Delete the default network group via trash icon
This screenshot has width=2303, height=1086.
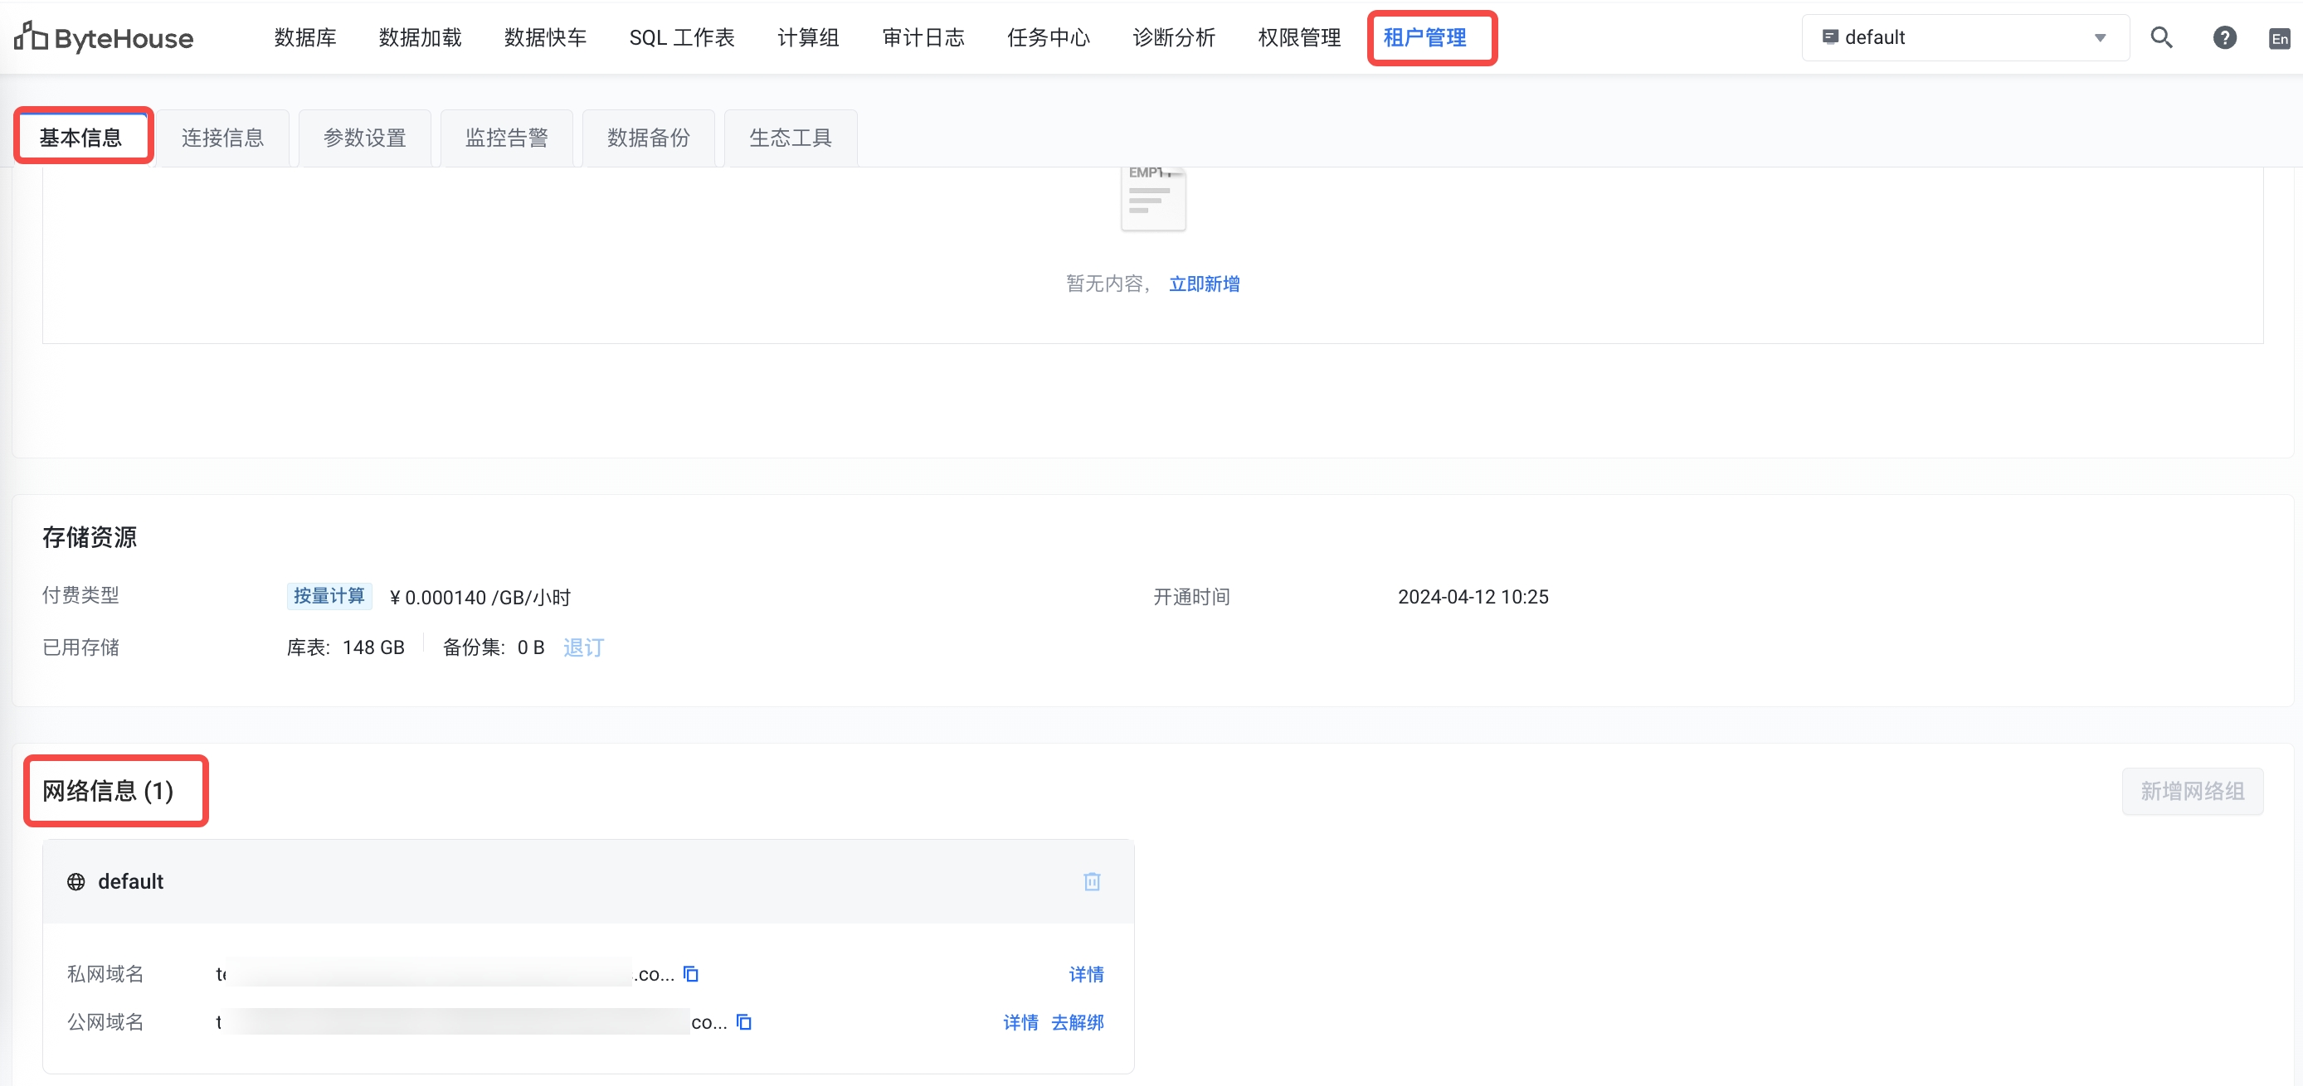(x=1092, y=881)
